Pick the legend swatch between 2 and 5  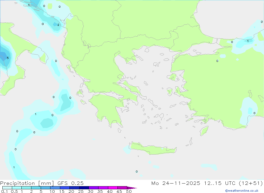coord(36,188)
